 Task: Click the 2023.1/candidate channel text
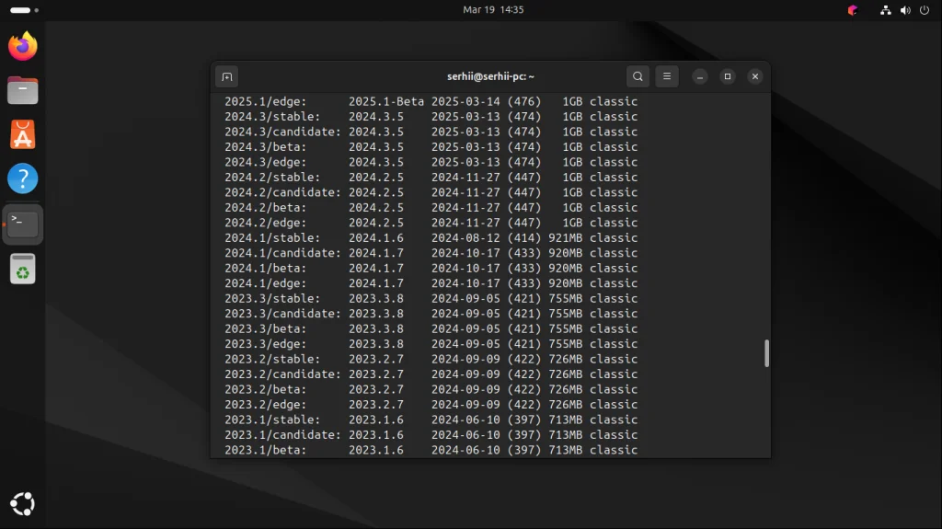pos(282,434)
